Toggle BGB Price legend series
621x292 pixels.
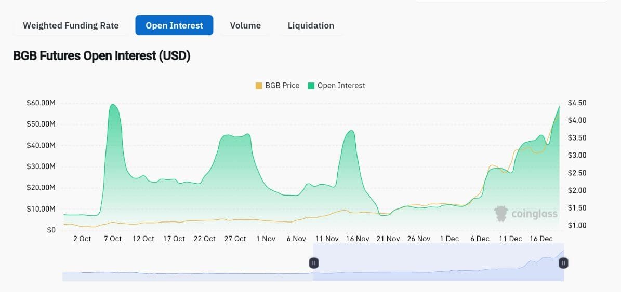click(x=277, y=86)
